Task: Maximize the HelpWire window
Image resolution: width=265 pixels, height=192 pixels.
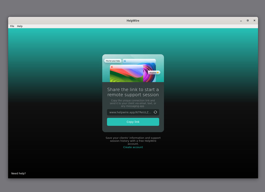Action: (248, 20)
